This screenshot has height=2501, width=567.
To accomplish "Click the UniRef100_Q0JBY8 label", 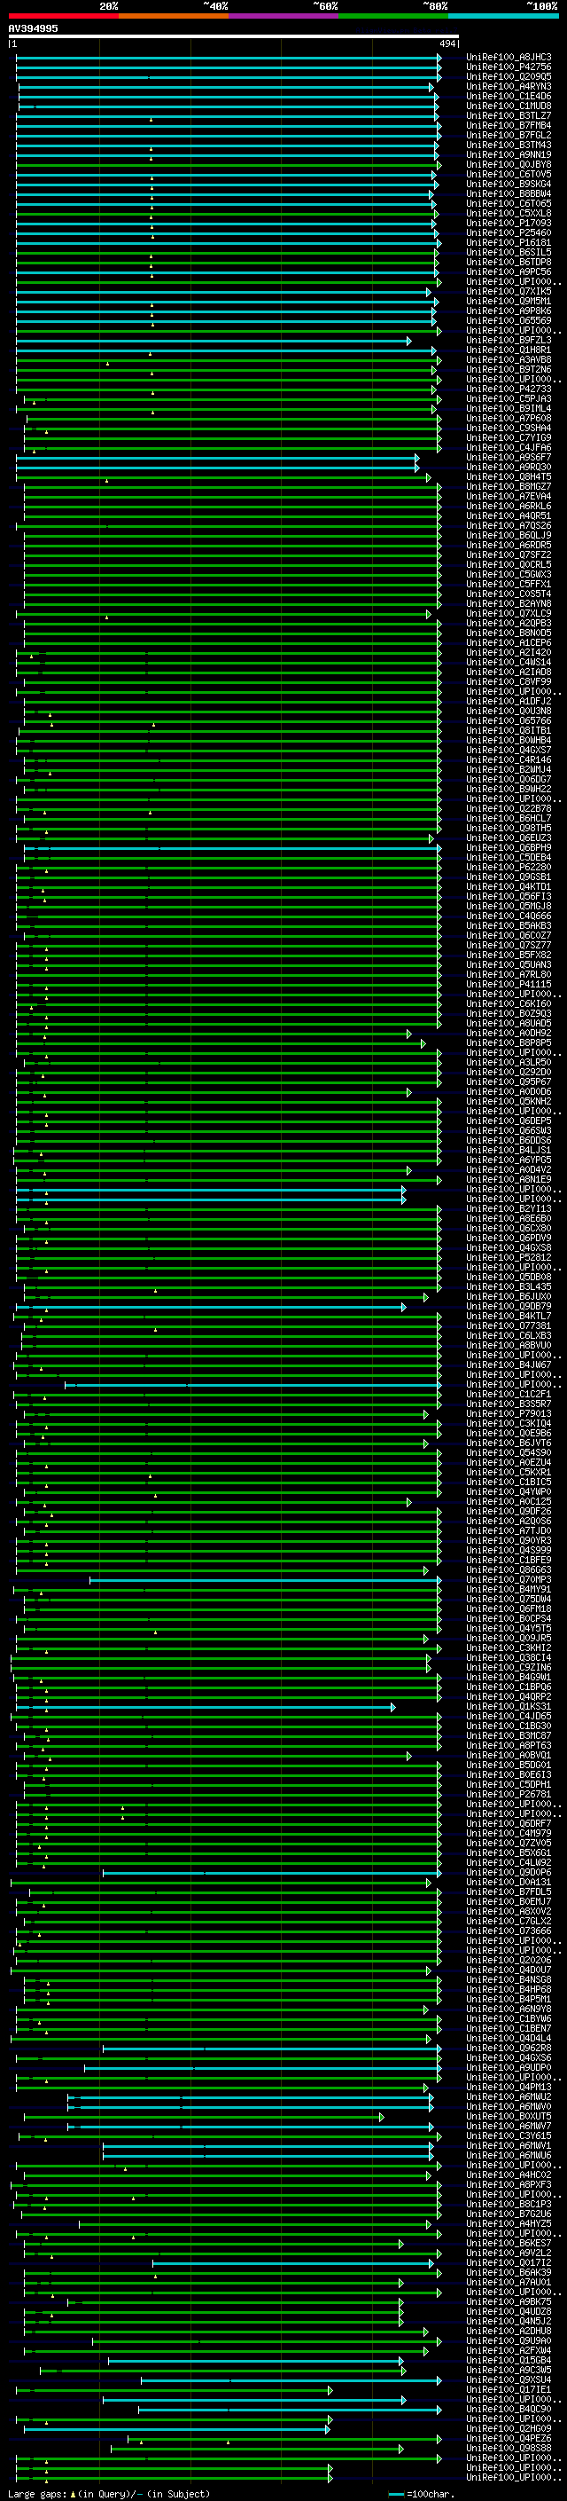I will click(509, 164).
